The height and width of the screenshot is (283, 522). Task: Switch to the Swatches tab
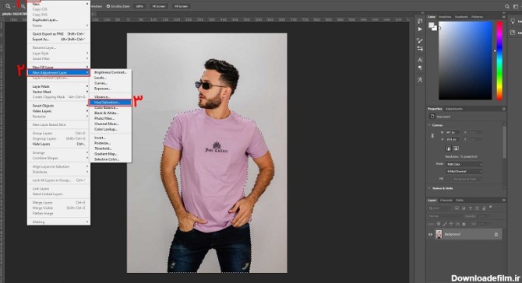coord(445,16)
